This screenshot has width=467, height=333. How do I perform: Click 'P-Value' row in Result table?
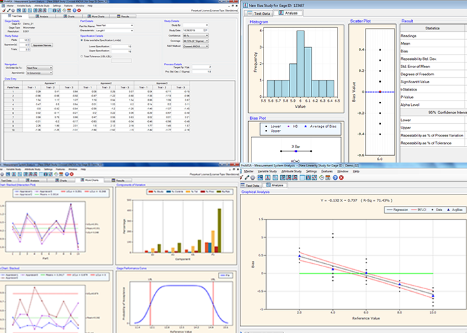point(434,97)
